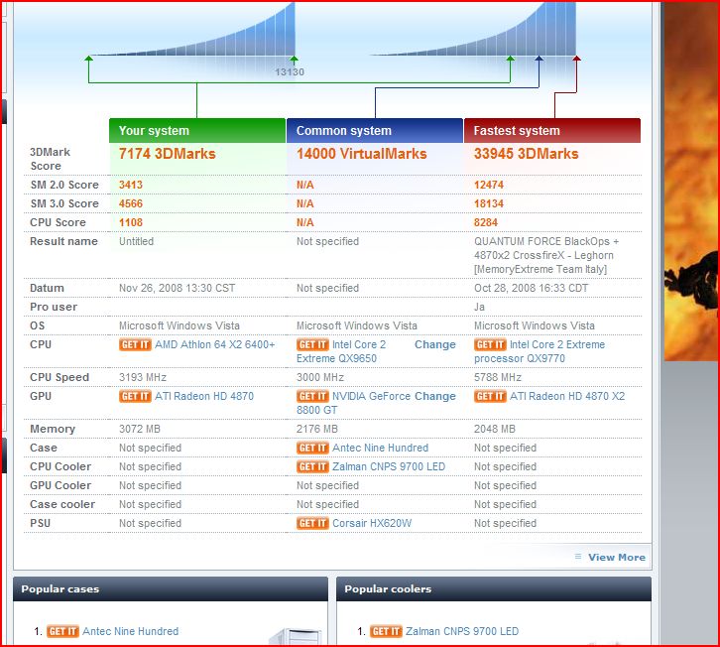Image resolution: width=720 pixels, height=647 pixels.
Task: Click the flame artwork banner on the right side
Action: point(691,182)
